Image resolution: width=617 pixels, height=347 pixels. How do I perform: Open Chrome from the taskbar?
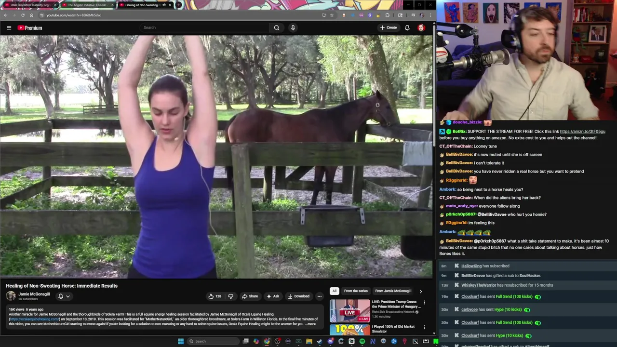point(267,341)
